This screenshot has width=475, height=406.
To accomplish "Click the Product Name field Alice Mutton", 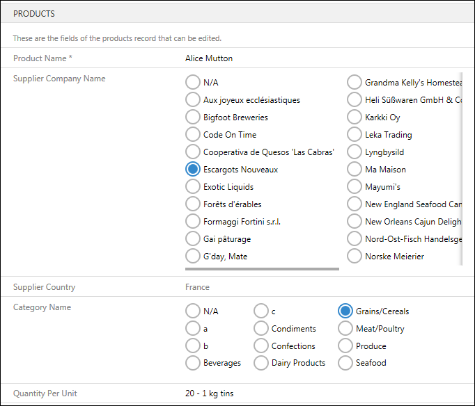I will [209, 58].
